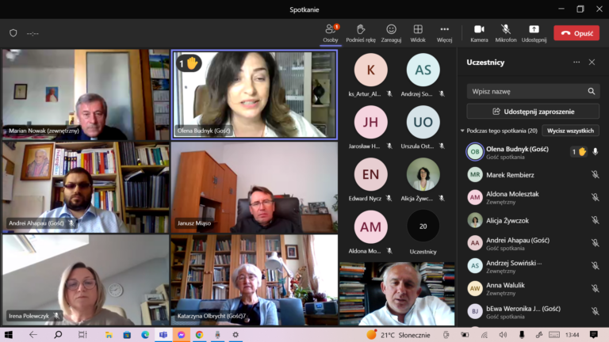609x342 pixels.
Task: Toggle Olena Budnyk's microphone in participants list
Action: [595, 152]
